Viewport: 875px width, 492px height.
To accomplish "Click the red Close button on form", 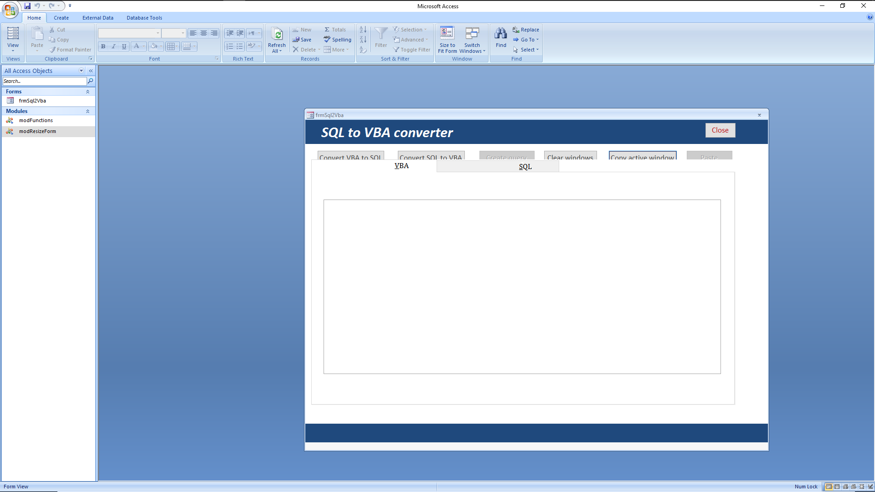I will point(720,130).
